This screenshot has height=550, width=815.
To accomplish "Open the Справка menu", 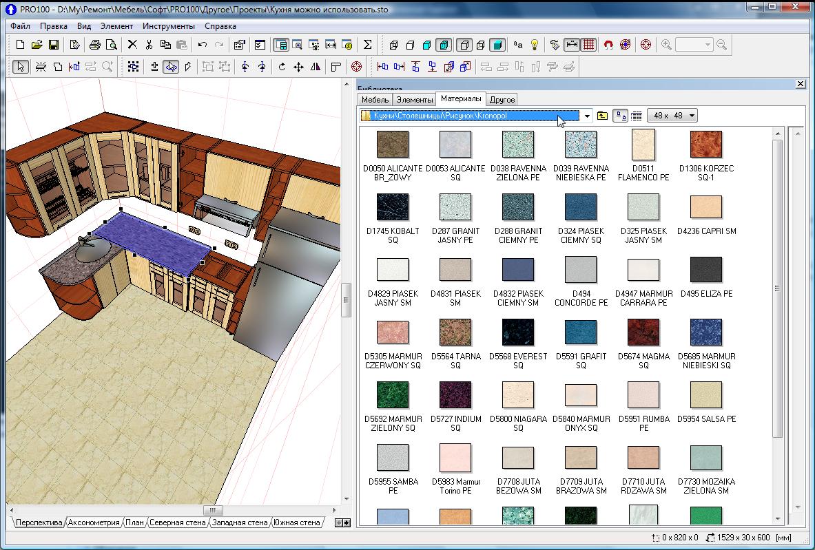I will 220,26.
